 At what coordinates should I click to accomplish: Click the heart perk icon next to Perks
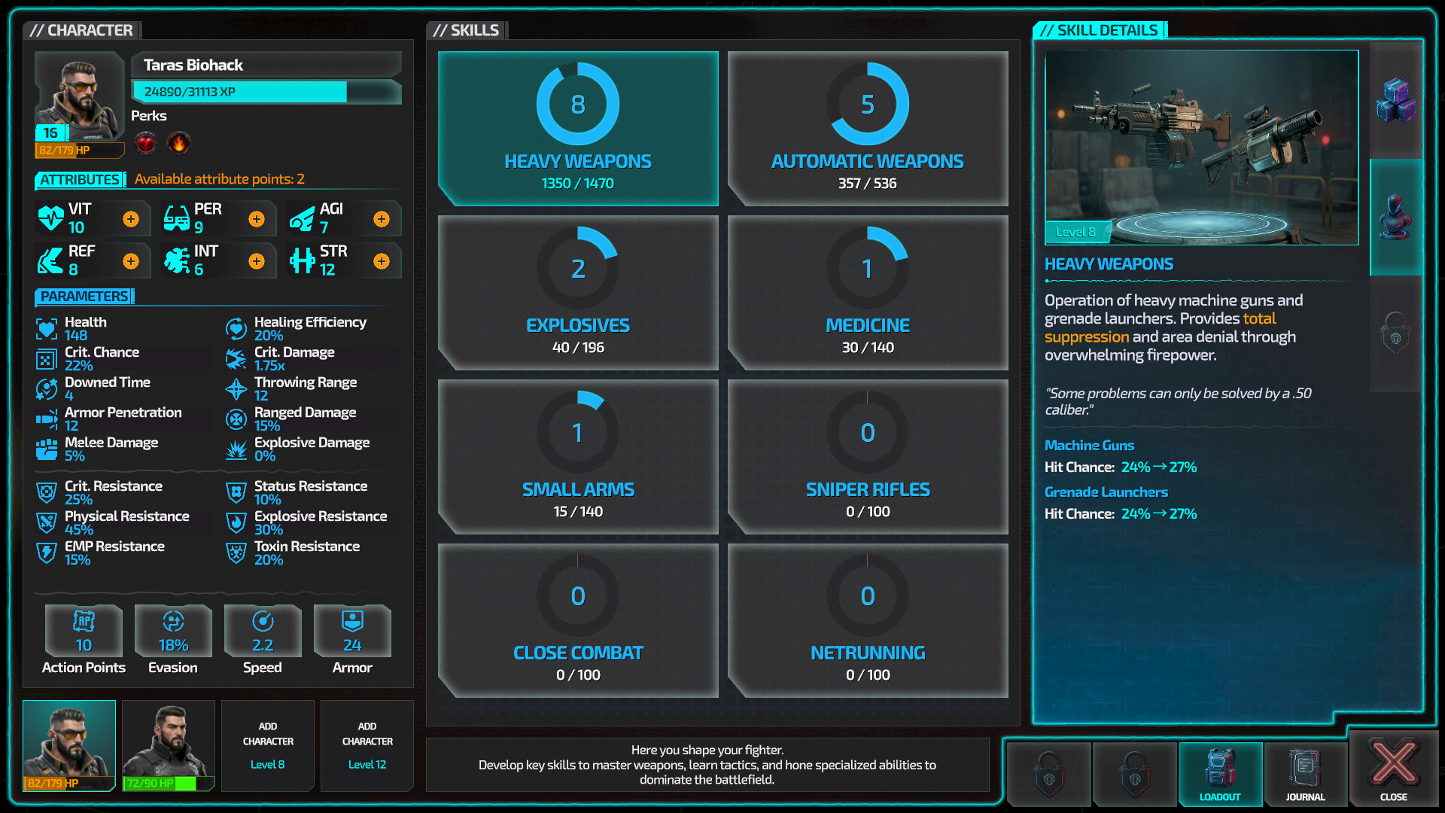click(145, 143)
